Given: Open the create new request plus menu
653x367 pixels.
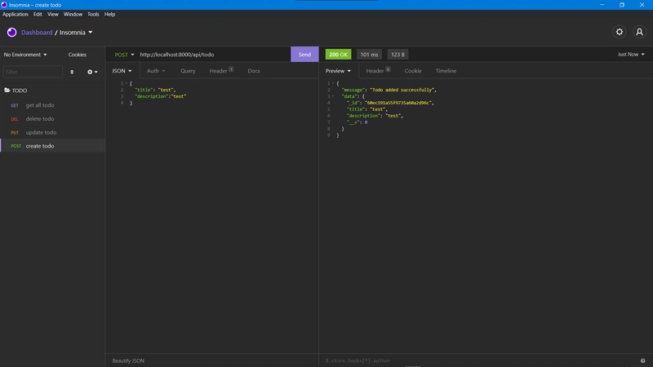Looking at the screenshot, I should (x=92, y=72).
